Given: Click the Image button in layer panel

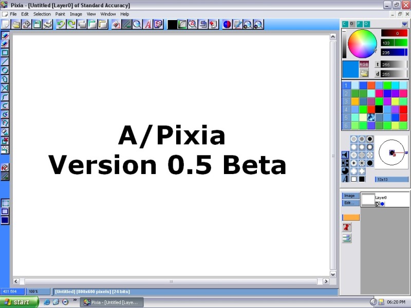Looking at the screenshot, I should [351, 196].
